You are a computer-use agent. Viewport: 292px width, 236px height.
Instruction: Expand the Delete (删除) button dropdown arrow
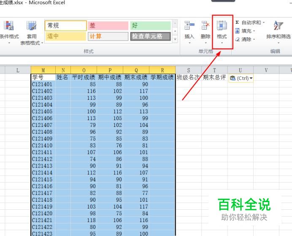(206, 43)
